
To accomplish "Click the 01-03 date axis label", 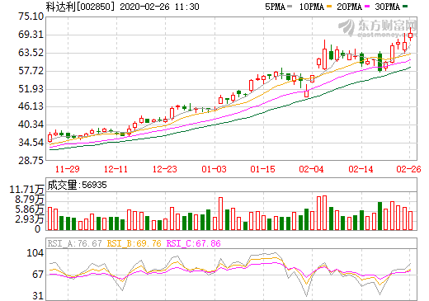I will pyautogui.click(x=214, y=169).
